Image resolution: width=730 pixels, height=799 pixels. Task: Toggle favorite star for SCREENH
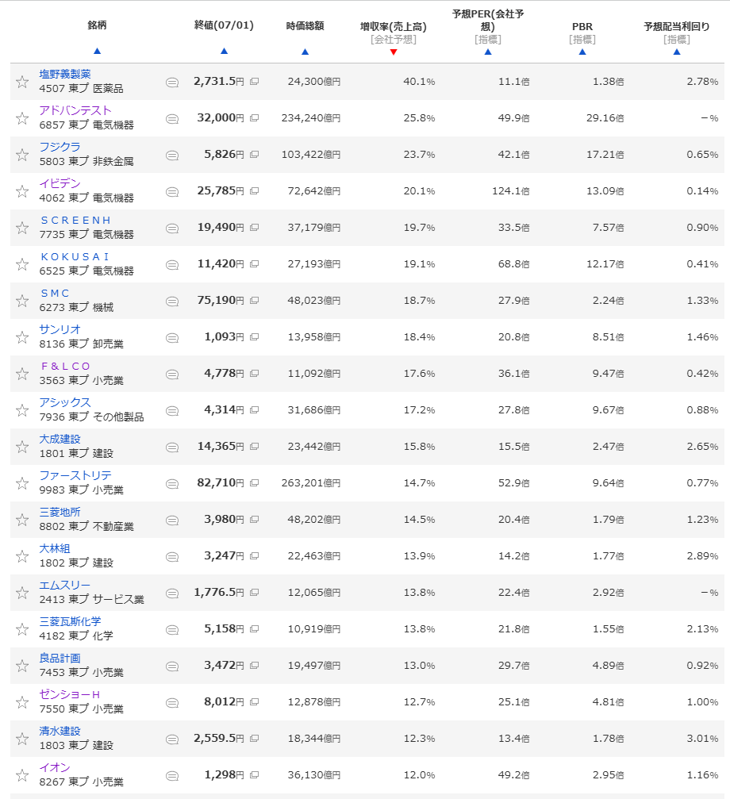pyautogui.click(x=22, y=227)
